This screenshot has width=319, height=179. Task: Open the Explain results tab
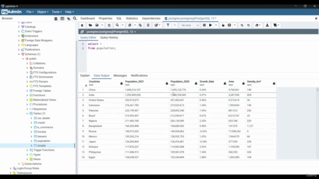[x=85, y=76]
